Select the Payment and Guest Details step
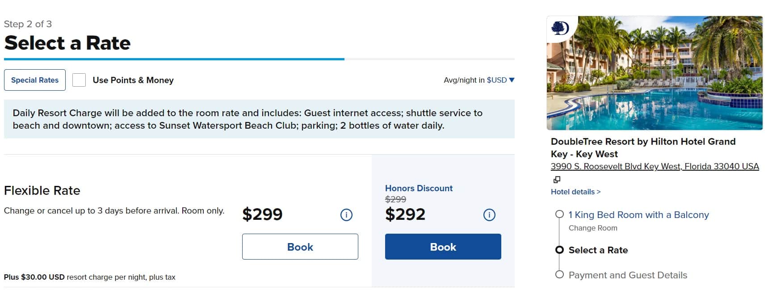768x298 pixels. (x=628, y=275)
